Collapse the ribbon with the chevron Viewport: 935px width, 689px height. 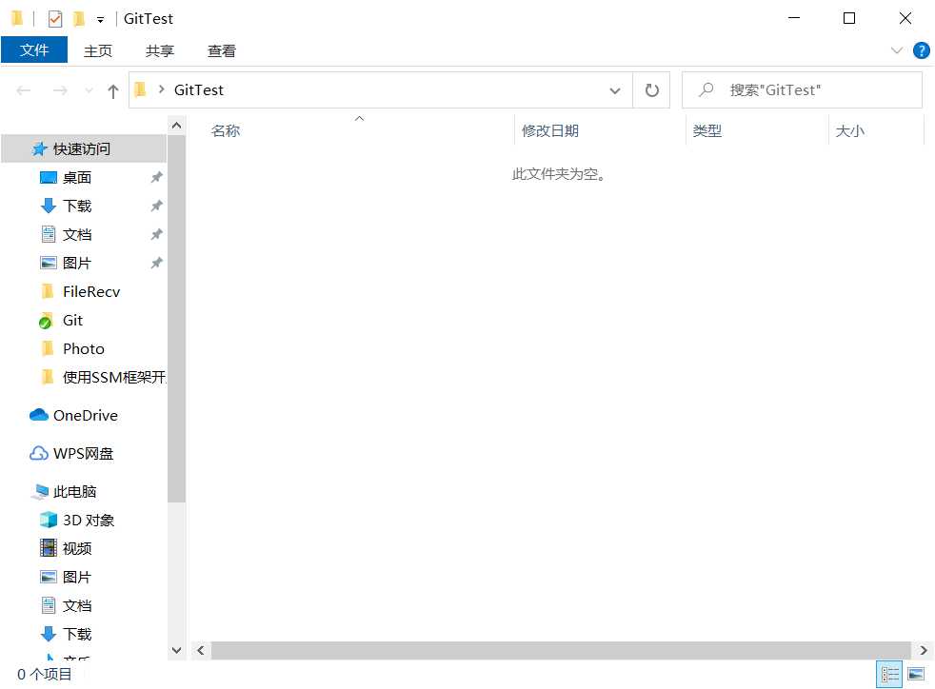click(896, 50)
